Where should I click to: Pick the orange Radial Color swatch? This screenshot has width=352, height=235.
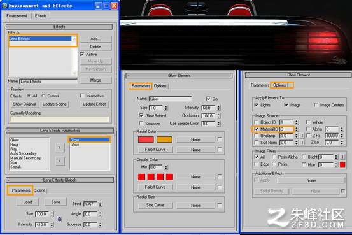click(x=164, y=139)
